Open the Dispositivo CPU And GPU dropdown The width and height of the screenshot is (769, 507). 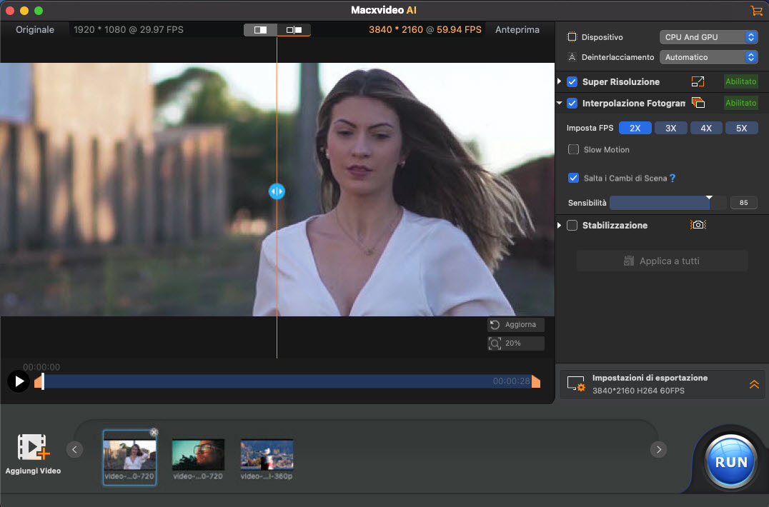tap(708, 37)
